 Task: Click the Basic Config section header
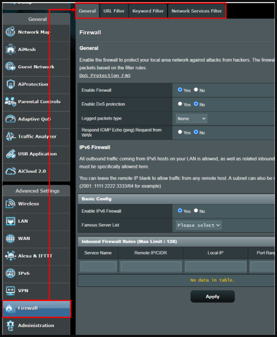click(176, 199)
